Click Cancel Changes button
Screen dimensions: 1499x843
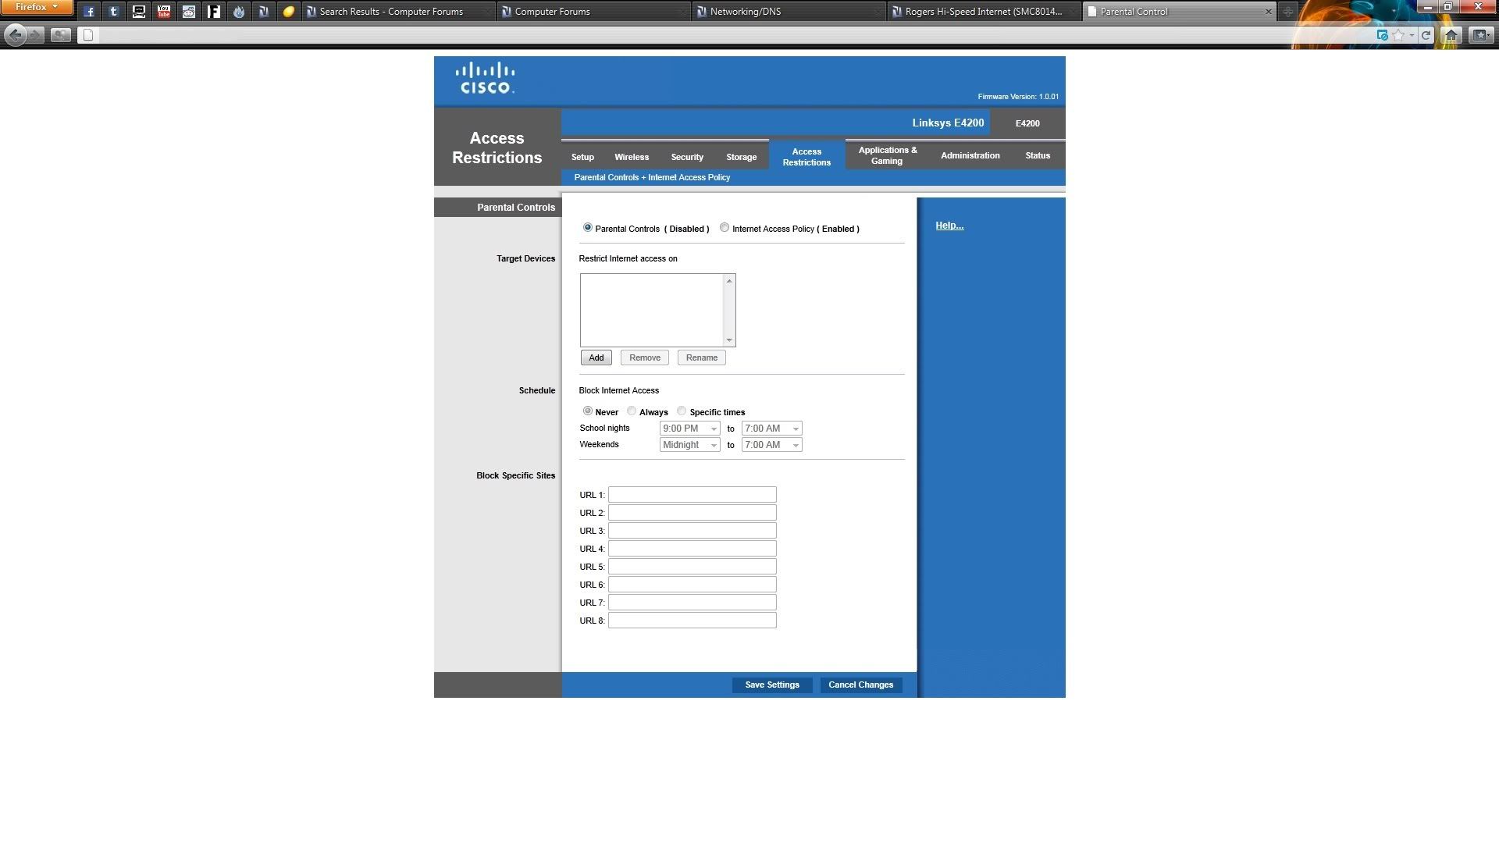coord(861,685)
